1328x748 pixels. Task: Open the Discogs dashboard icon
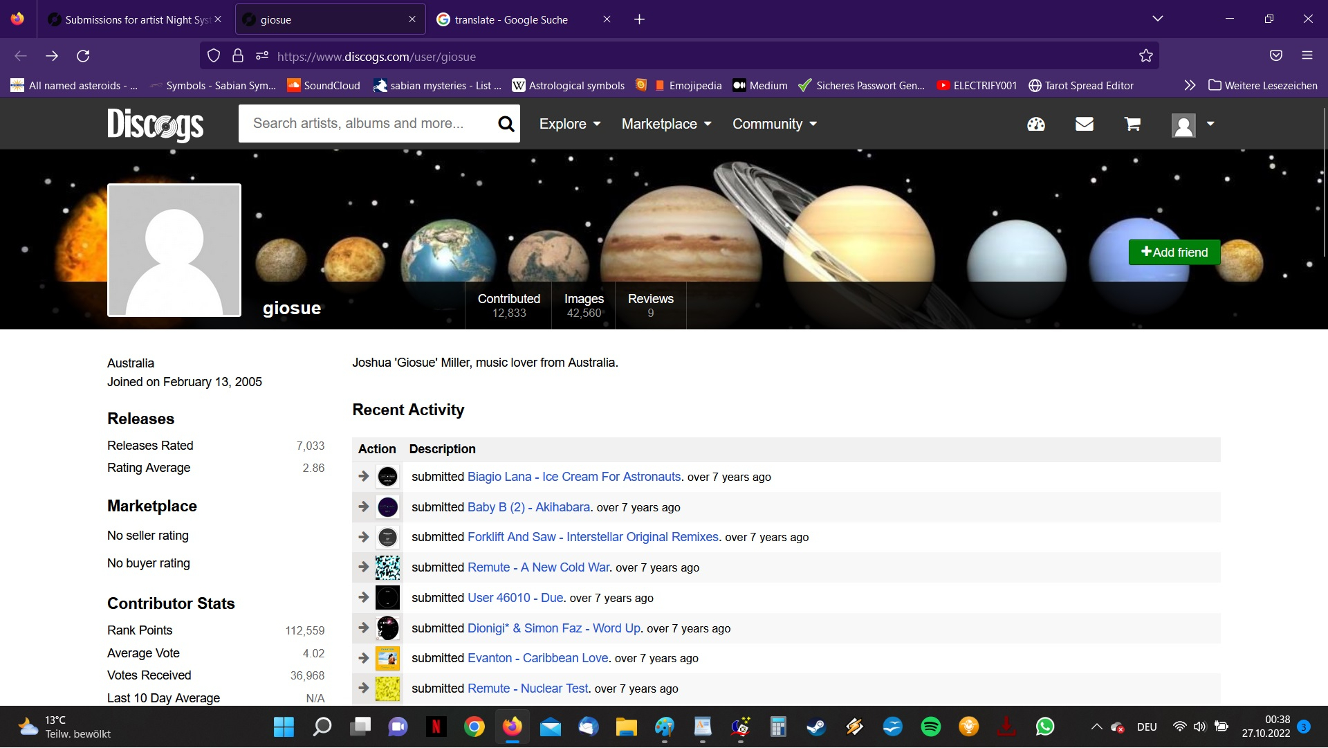pyautogui.click(x=1035, y=125)
